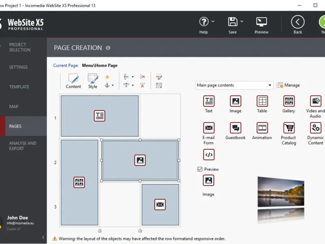Image resolution: width=325 pixels, height=244 pixels.
Task: Click the Back button
Action: (298, 25)
